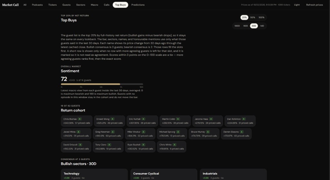Open the Industrials sector card
This screenshot has height=180, width=330.
point(233,175)
